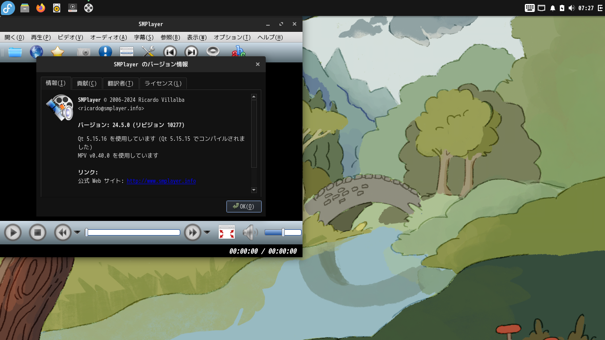Click the logout icon at the panel's edge

click(x=600, y=8)
